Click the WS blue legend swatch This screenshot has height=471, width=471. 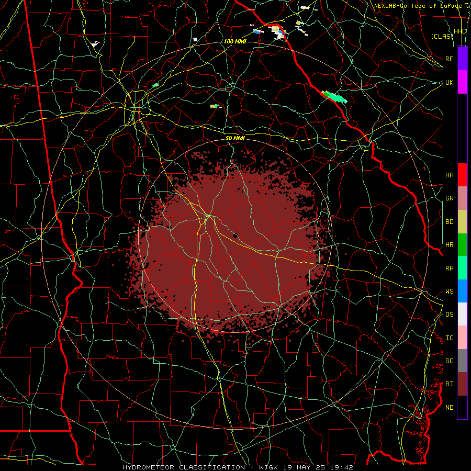(x=462, y=291)
